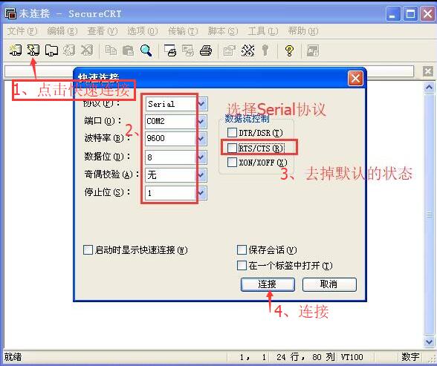
Task: Open Session Options toolbar icon
Action: (230, 50)
